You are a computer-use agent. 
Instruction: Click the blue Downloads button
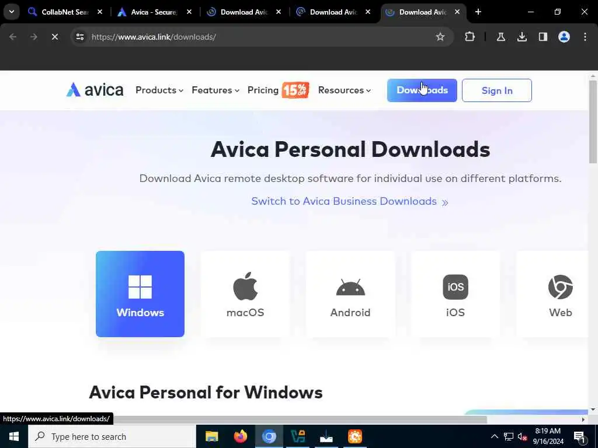(422, 90)
